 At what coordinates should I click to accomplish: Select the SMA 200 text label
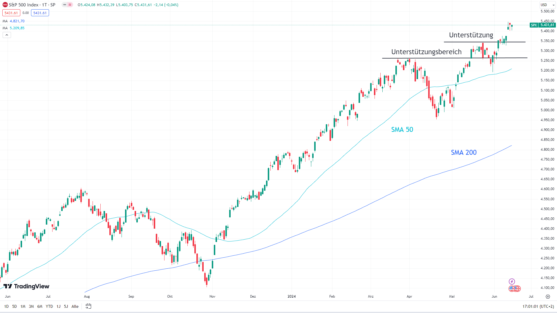pos(464,152)
